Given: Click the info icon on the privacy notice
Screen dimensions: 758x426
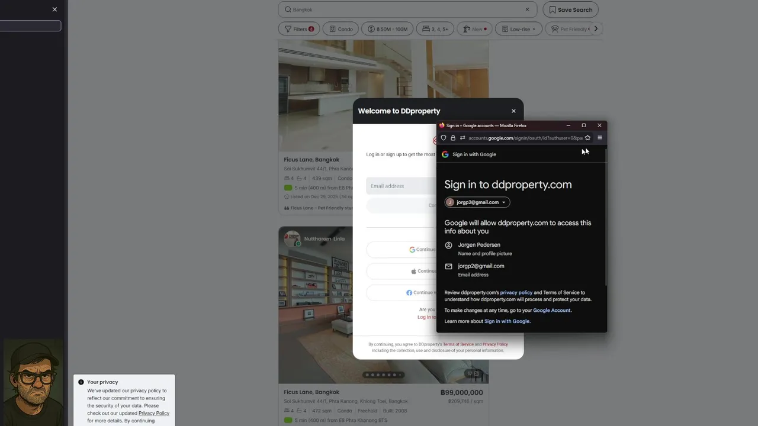Looking at the screenshot, I should [x=81, y=382].
